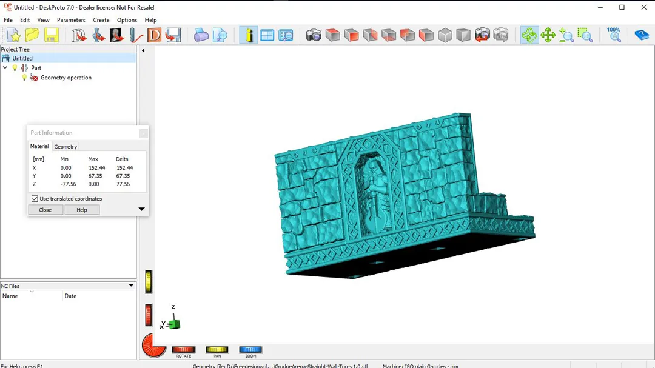Open the Help menu
Viewport: 655px width, 368px height.
pos(150,20)
